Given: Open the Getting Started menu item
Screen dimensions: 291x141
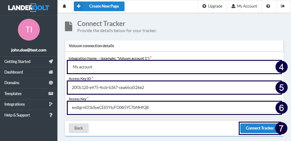Looking at the screenshot, I should [x=18, y=61].
